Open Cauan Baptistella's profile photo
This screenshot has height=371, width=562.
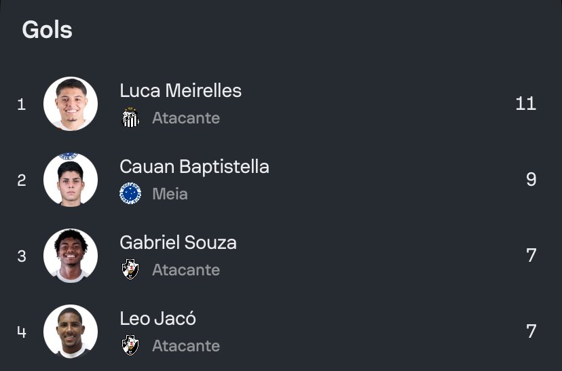pyautogui.click(x=71, y=180)
